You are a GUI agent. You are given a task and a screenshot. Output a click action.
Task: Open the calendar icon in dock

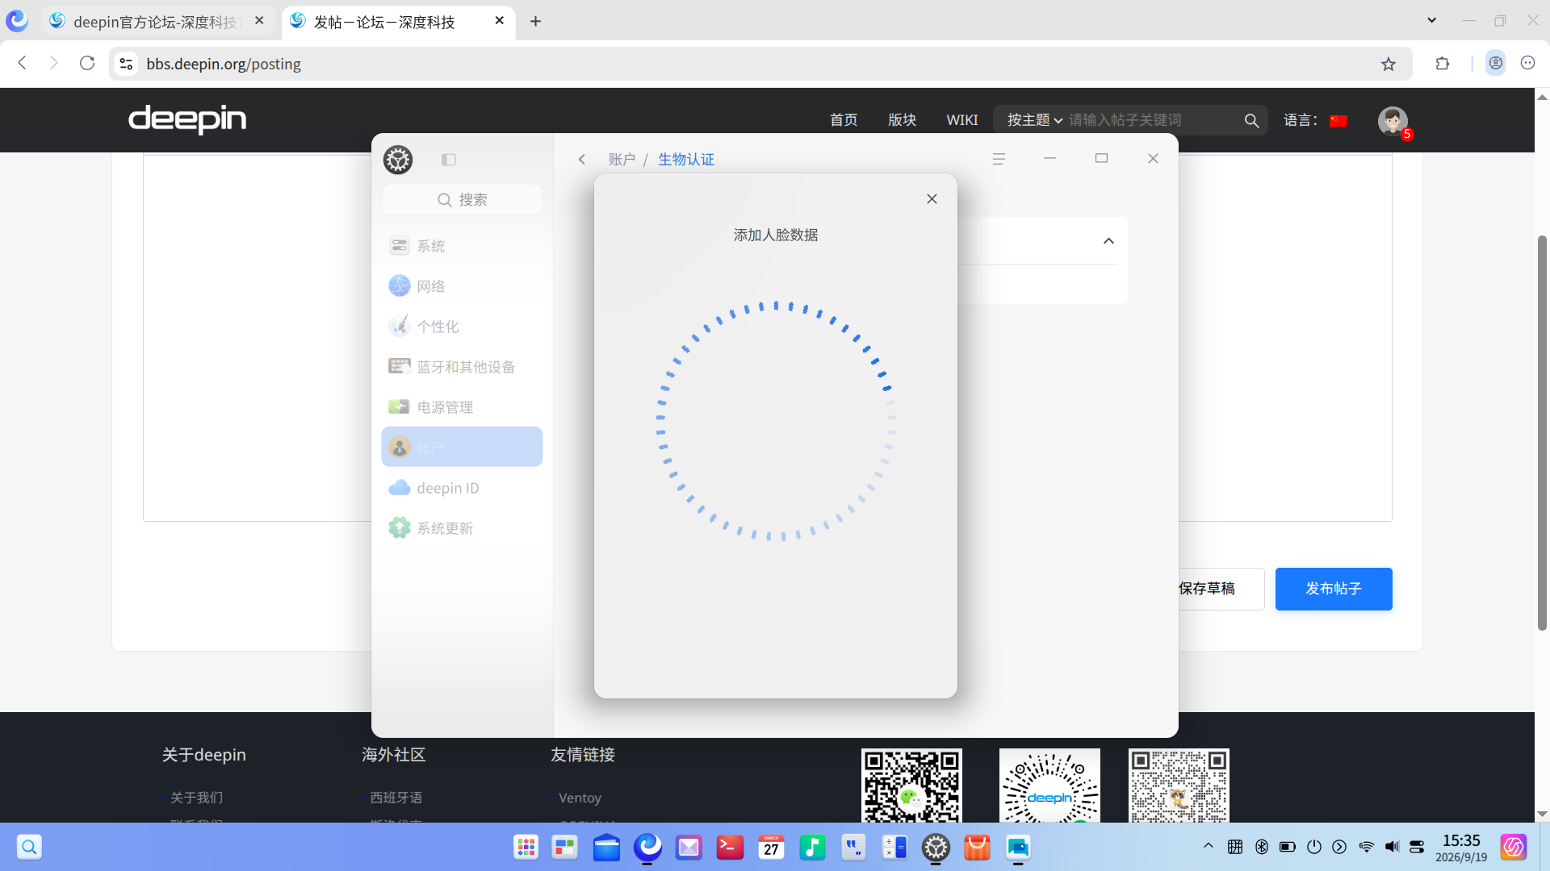[x=771, y=847]
